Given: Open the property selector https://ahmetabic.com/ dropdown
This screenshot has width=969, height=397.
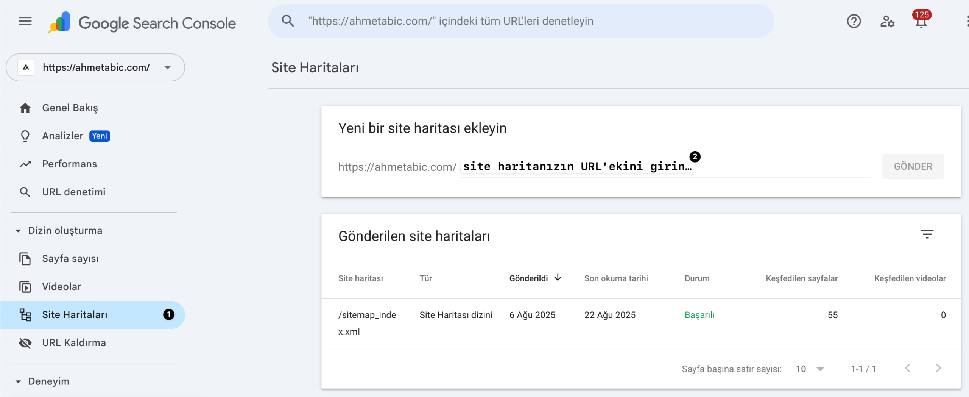Looking at the screenshot, I should 95,67.
